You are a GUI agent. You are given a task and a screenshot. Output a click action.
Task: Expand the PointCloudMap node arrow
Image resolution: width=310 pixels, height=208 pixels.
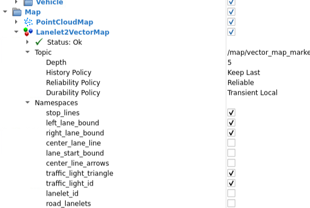16,22
